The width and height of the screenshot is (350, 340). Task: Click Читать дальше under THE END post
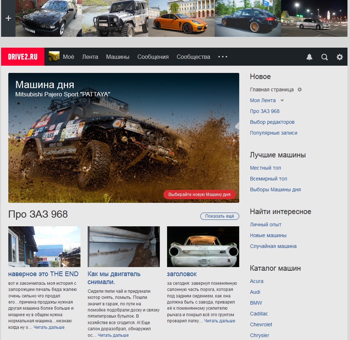coord(49,327)
